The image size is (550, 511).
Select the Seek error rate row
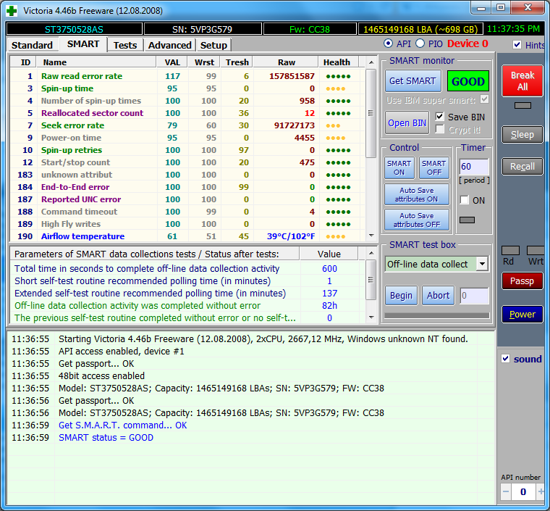[187, 125]
